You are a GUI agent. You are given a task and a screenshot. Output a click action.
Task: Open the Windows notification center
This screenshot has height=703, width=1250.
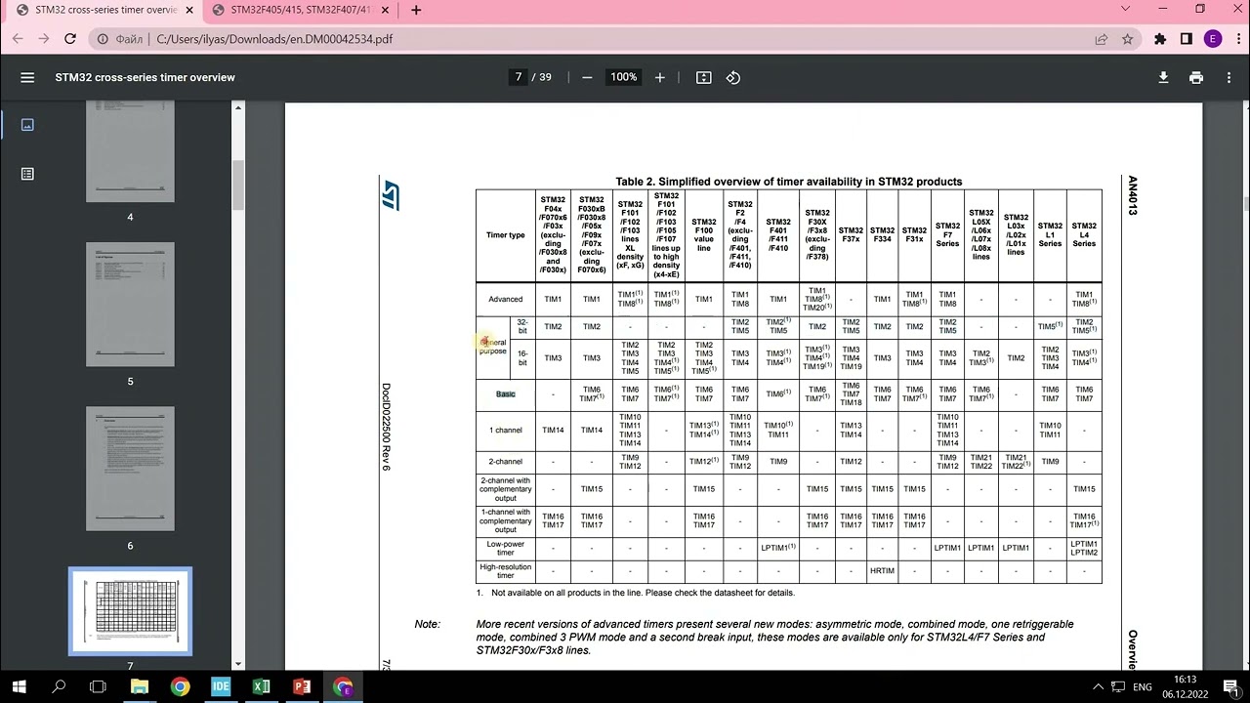[x=1229, y=686]
